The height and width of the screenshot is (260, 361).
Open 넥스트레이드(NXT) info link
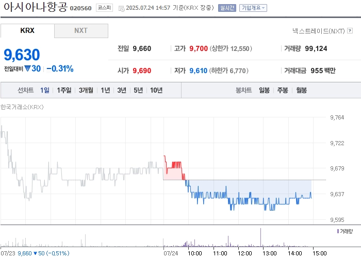(x=318, y=31)
